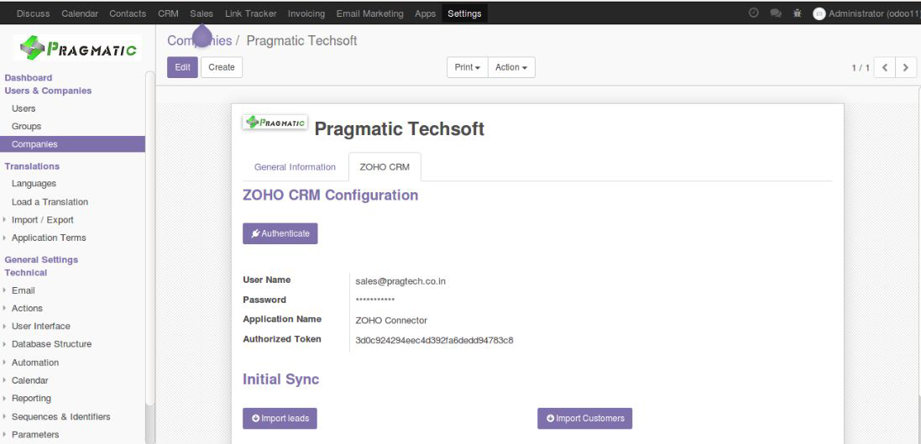
Task: Expand User Interface
Action: coord(41,326)
